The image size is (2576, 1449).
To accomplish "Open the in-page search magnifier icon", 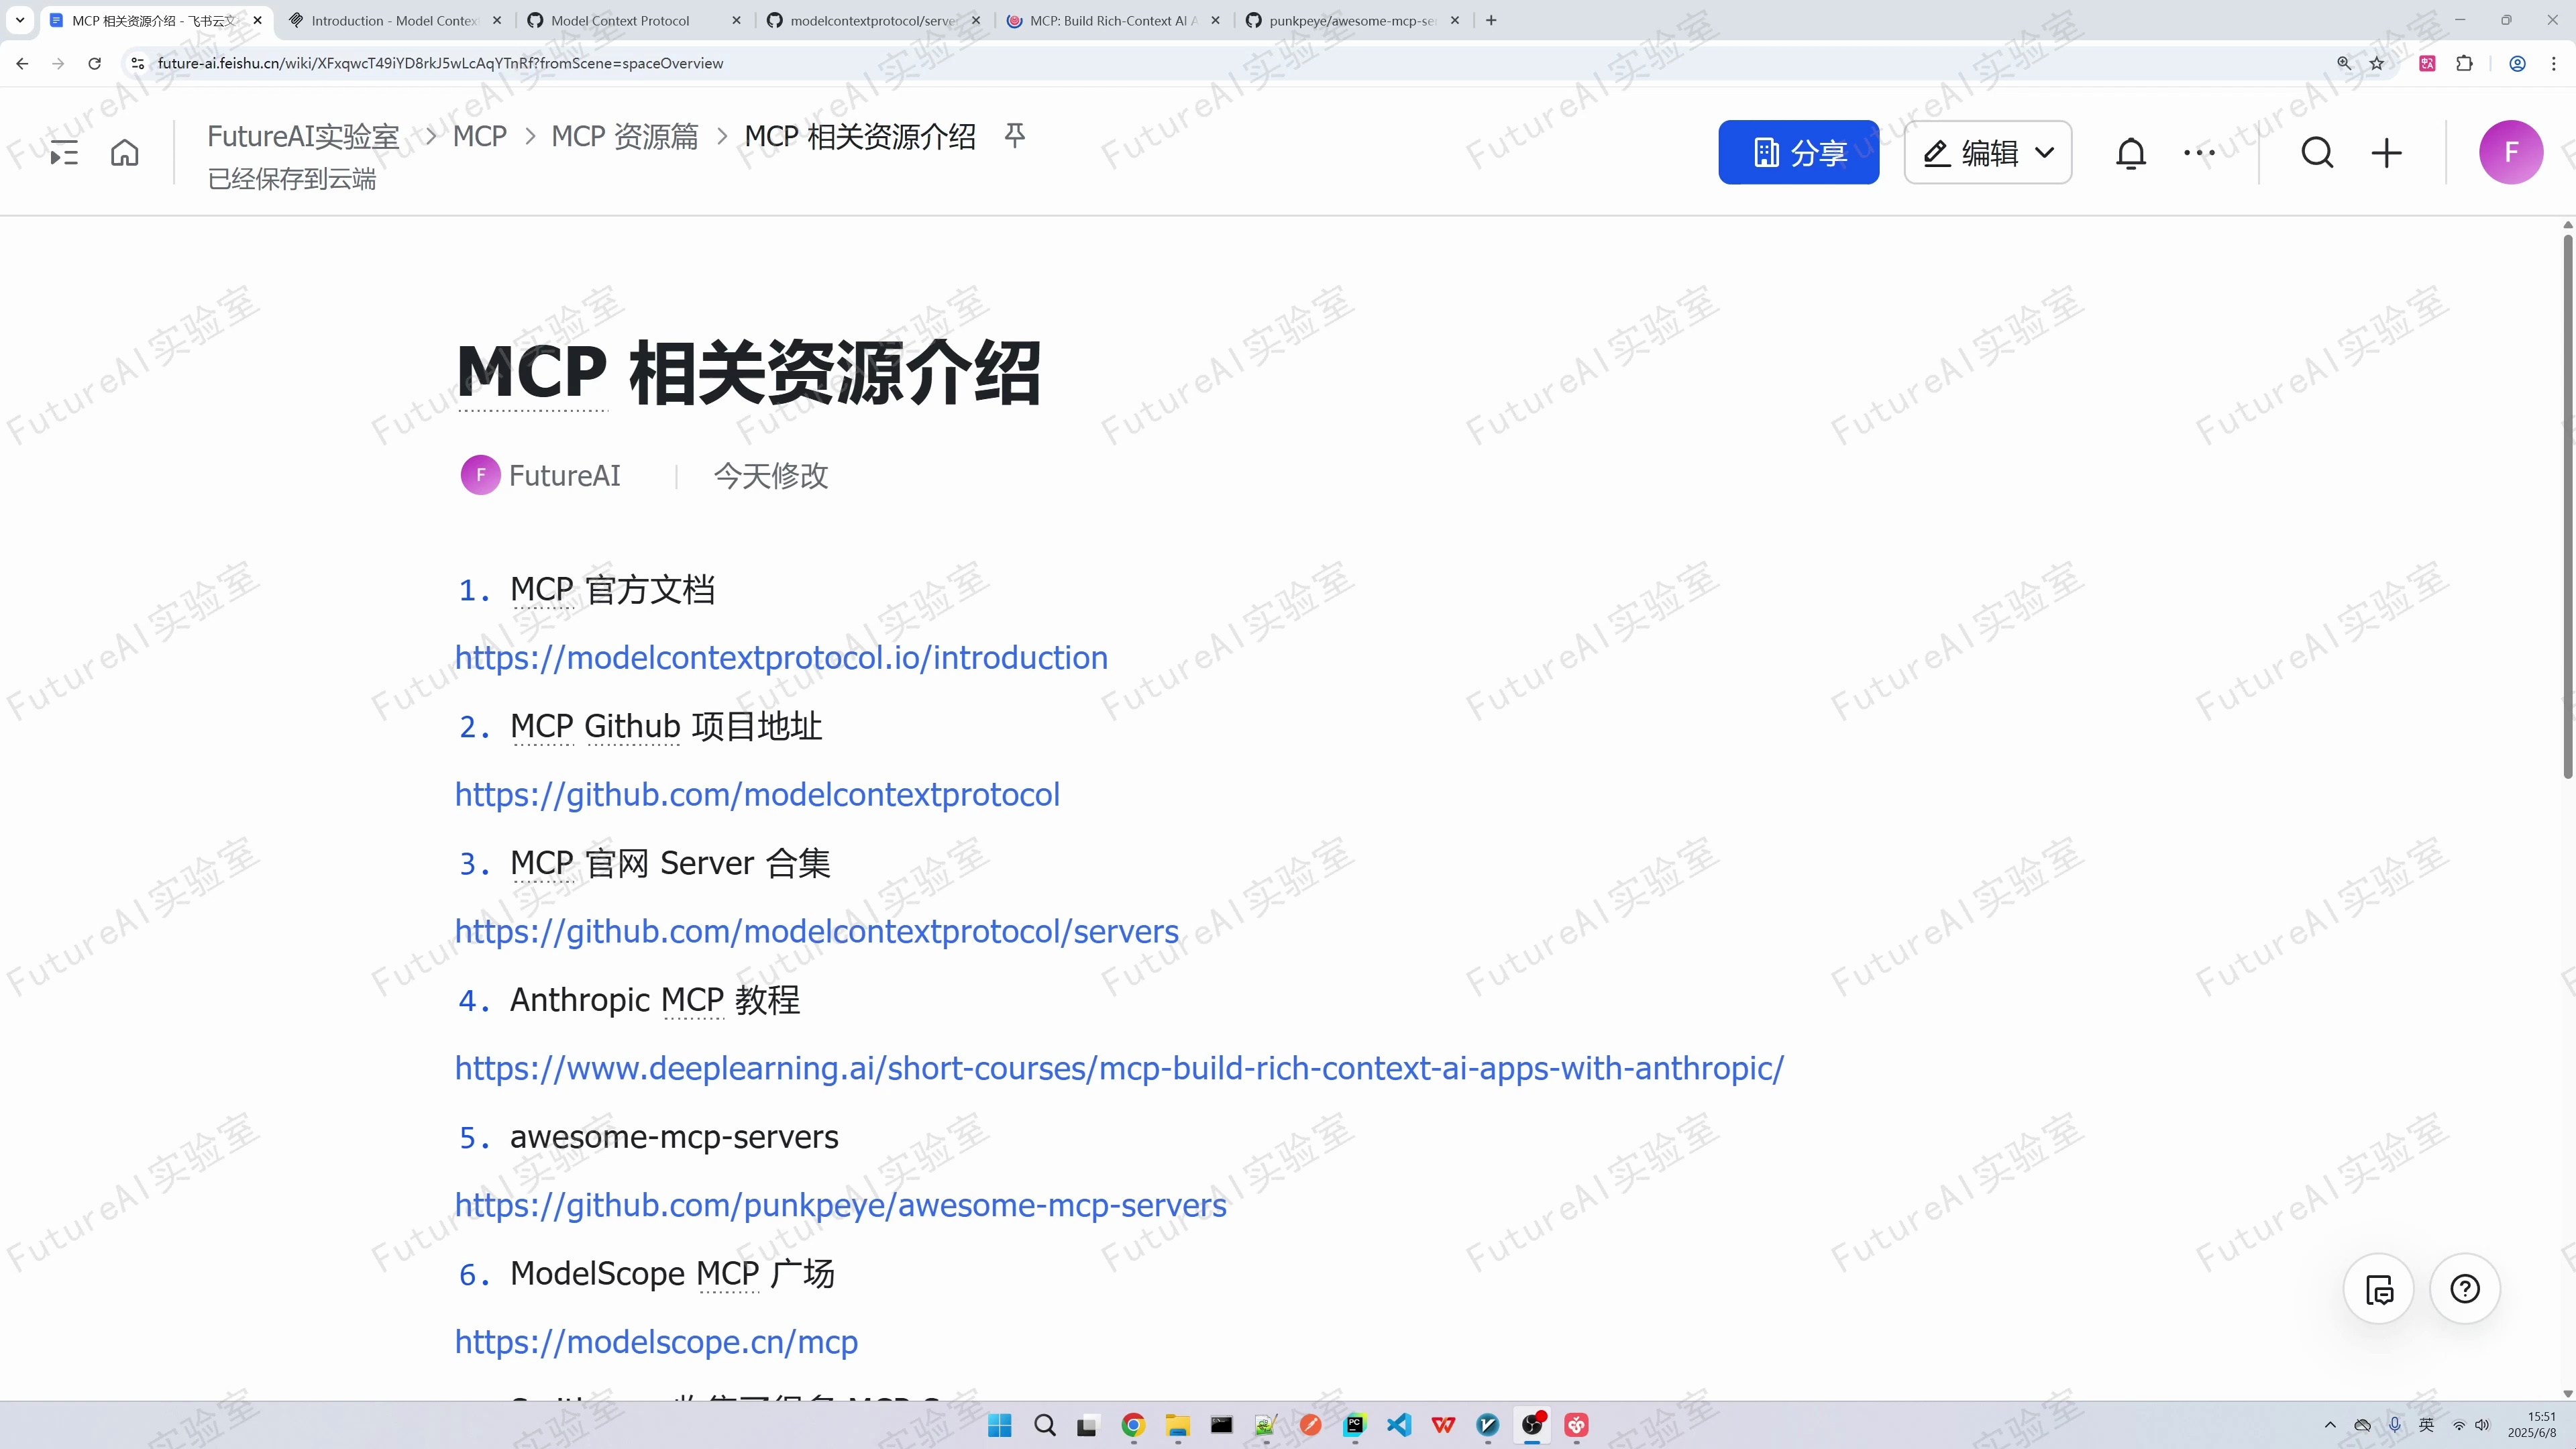I will coord(2318,152).
